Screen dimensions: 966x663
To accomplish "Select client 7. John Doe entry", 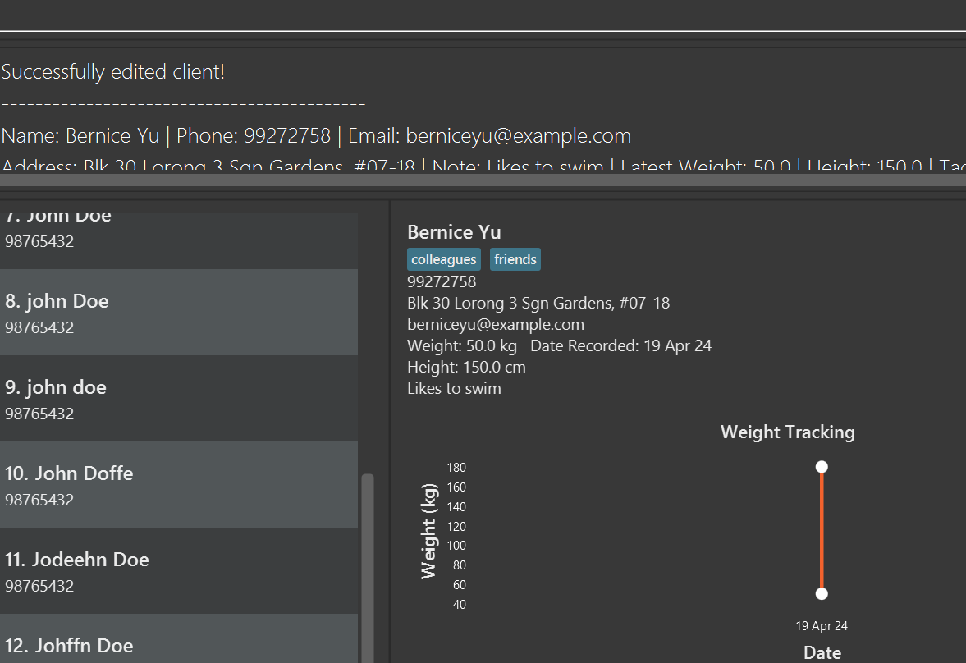I will (179, 241).
